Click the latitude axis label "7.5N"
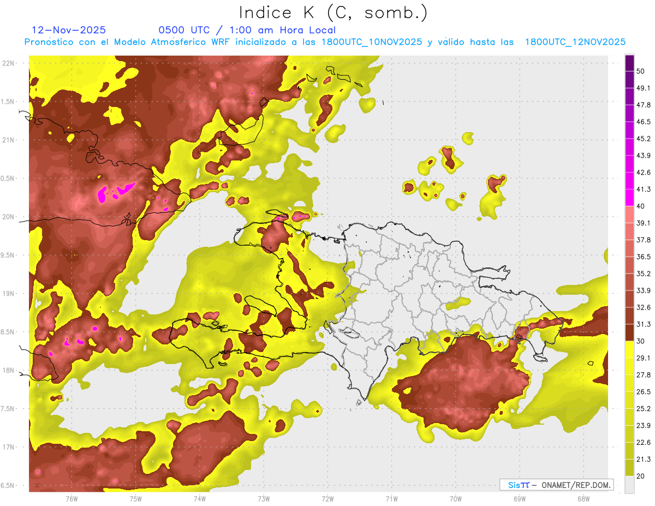The image size is (655, 506). [8, 409]
